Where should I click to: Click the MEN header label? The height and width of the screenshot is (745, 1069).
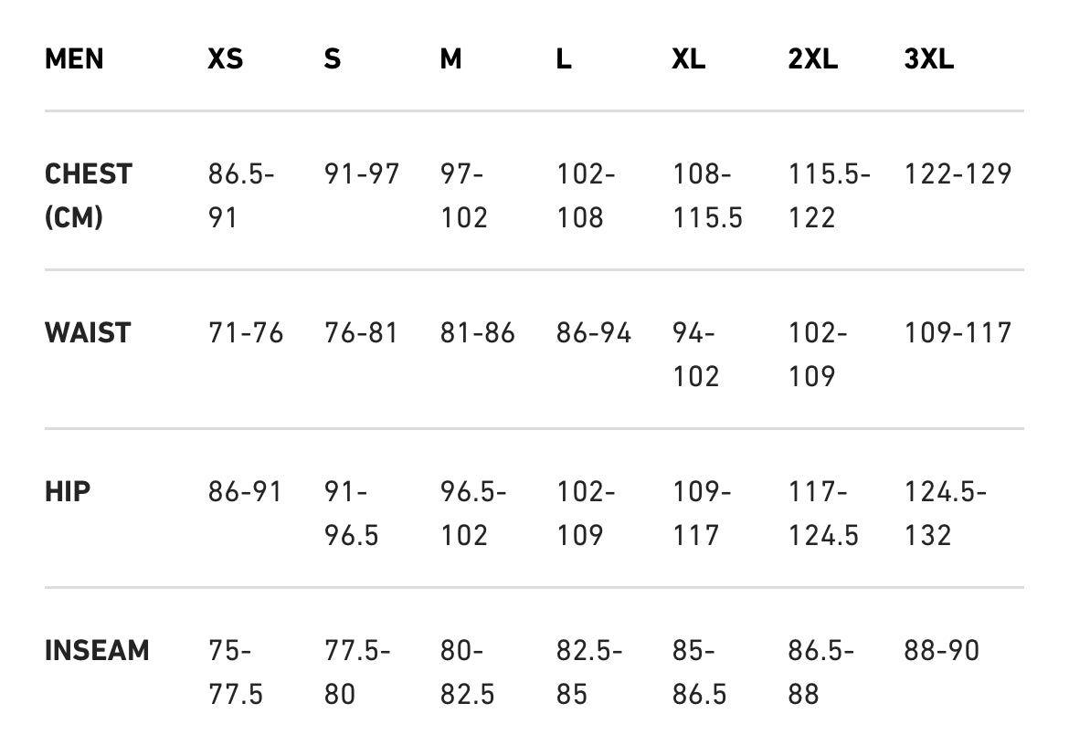point(74,59)
